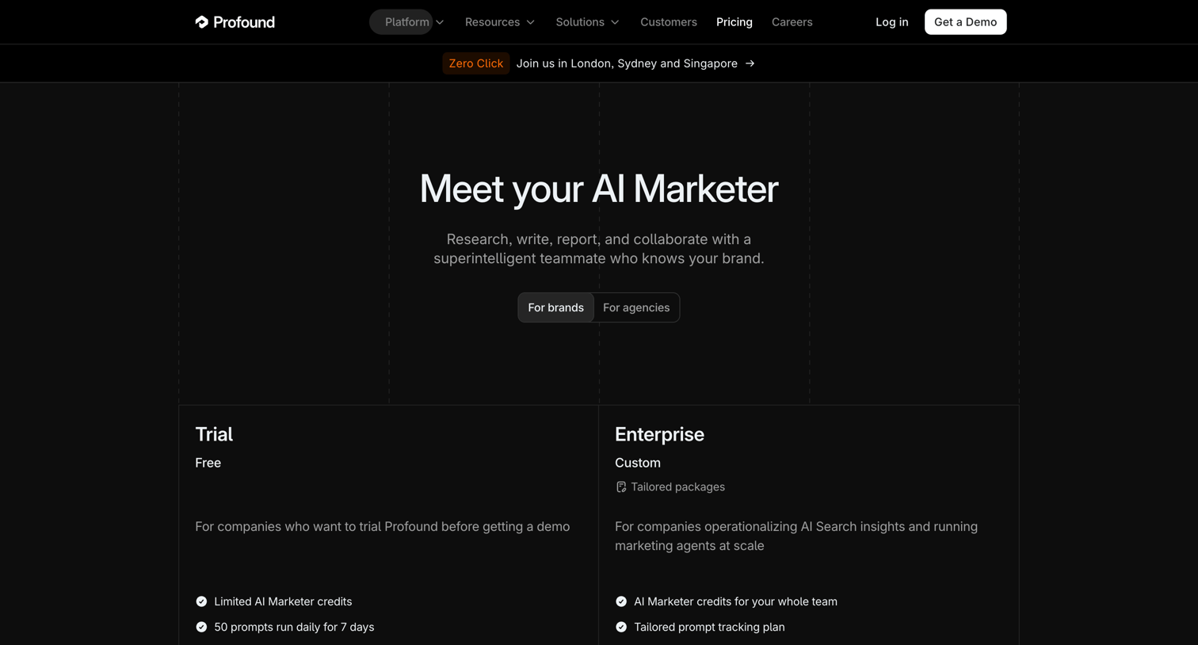Screen dimensions: 1198x645
Task: Click the Get a Demo button
Action: click(x=966, y=22)
